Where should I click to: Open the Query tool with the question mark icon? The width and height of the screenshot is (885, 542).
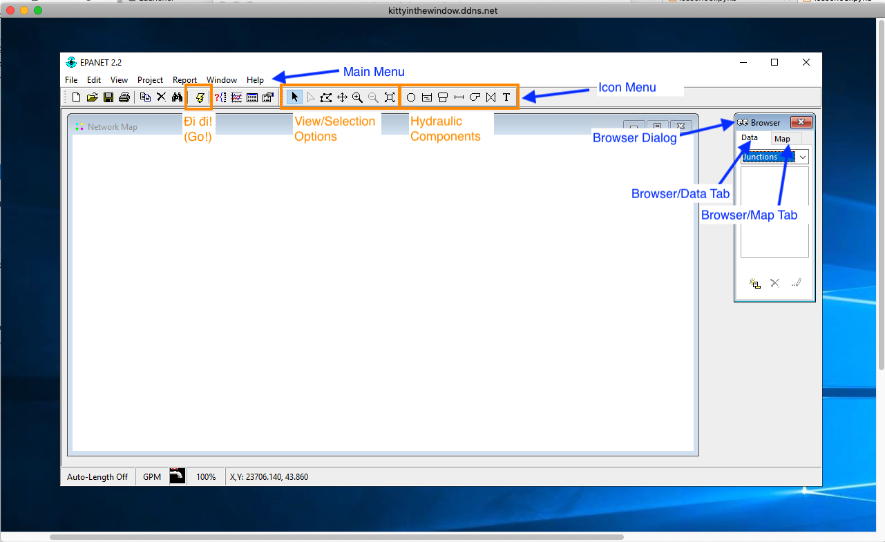(x=220, y=97)
